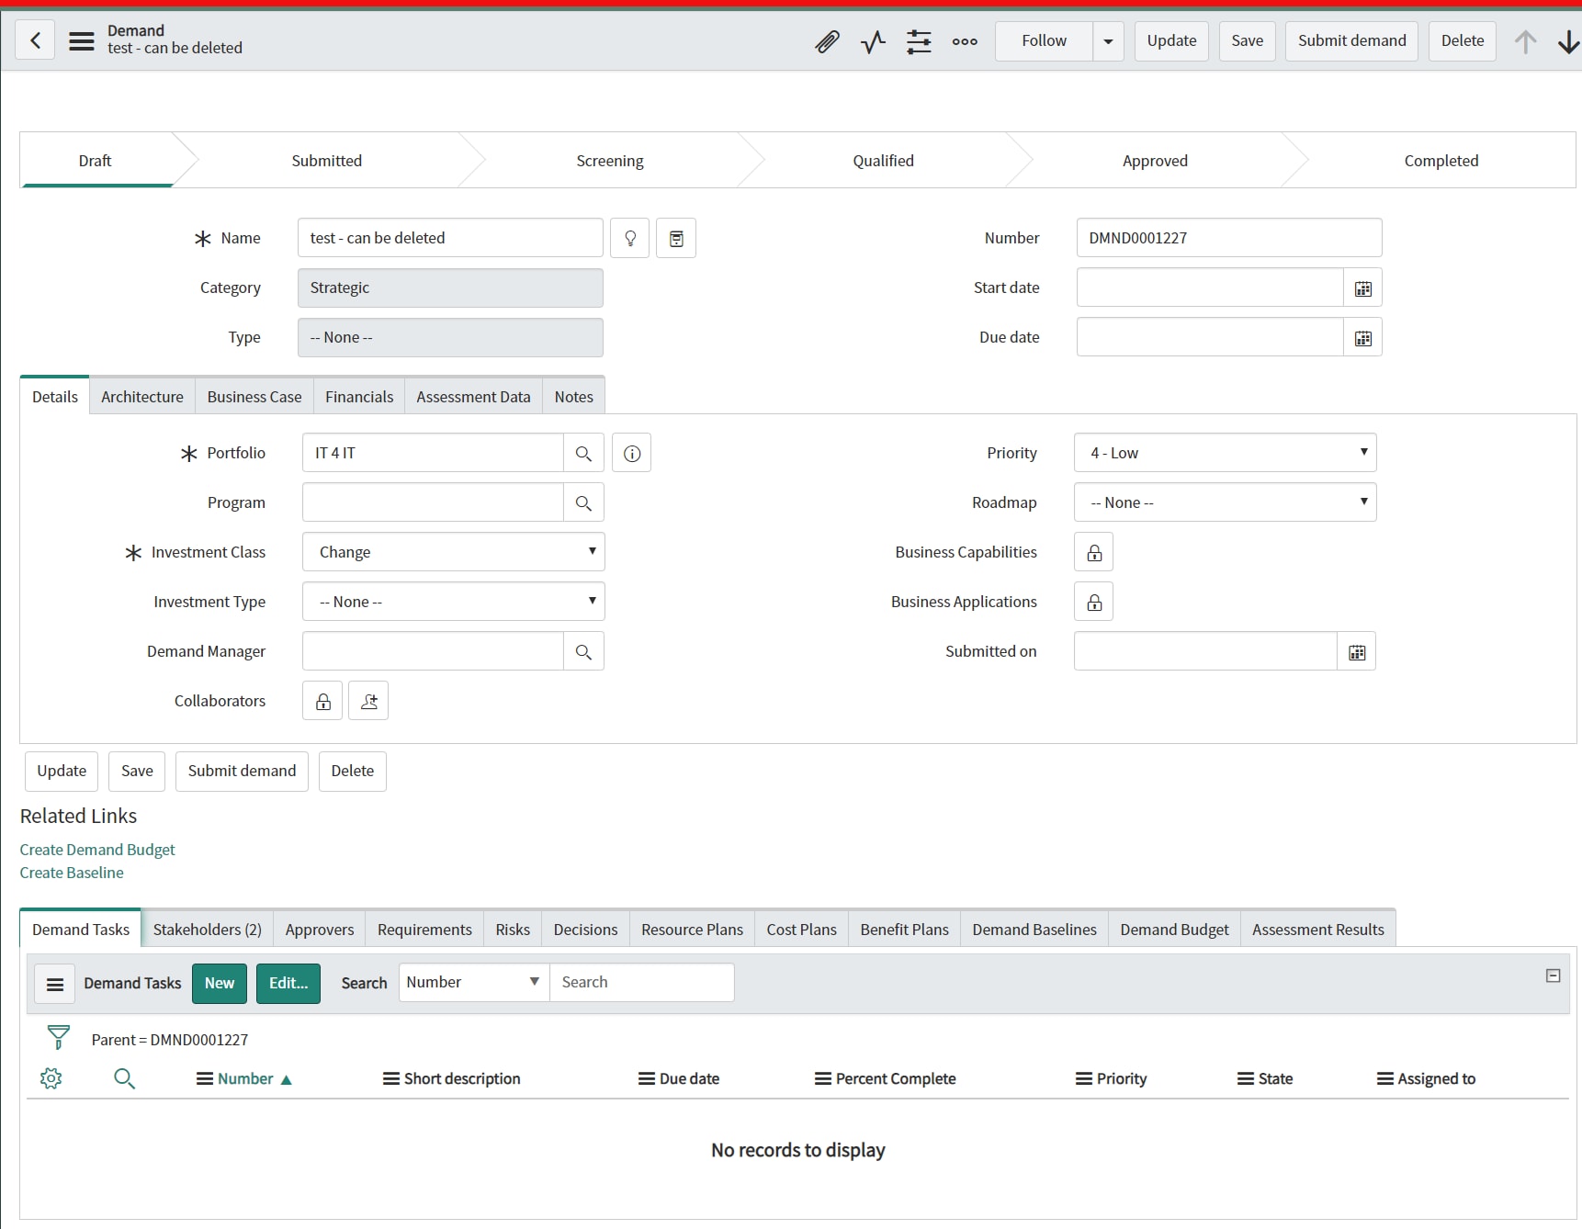This screenshot has height=1229, width=1582.
Task: Attach a file to the demand
Action: click(826, 41)
